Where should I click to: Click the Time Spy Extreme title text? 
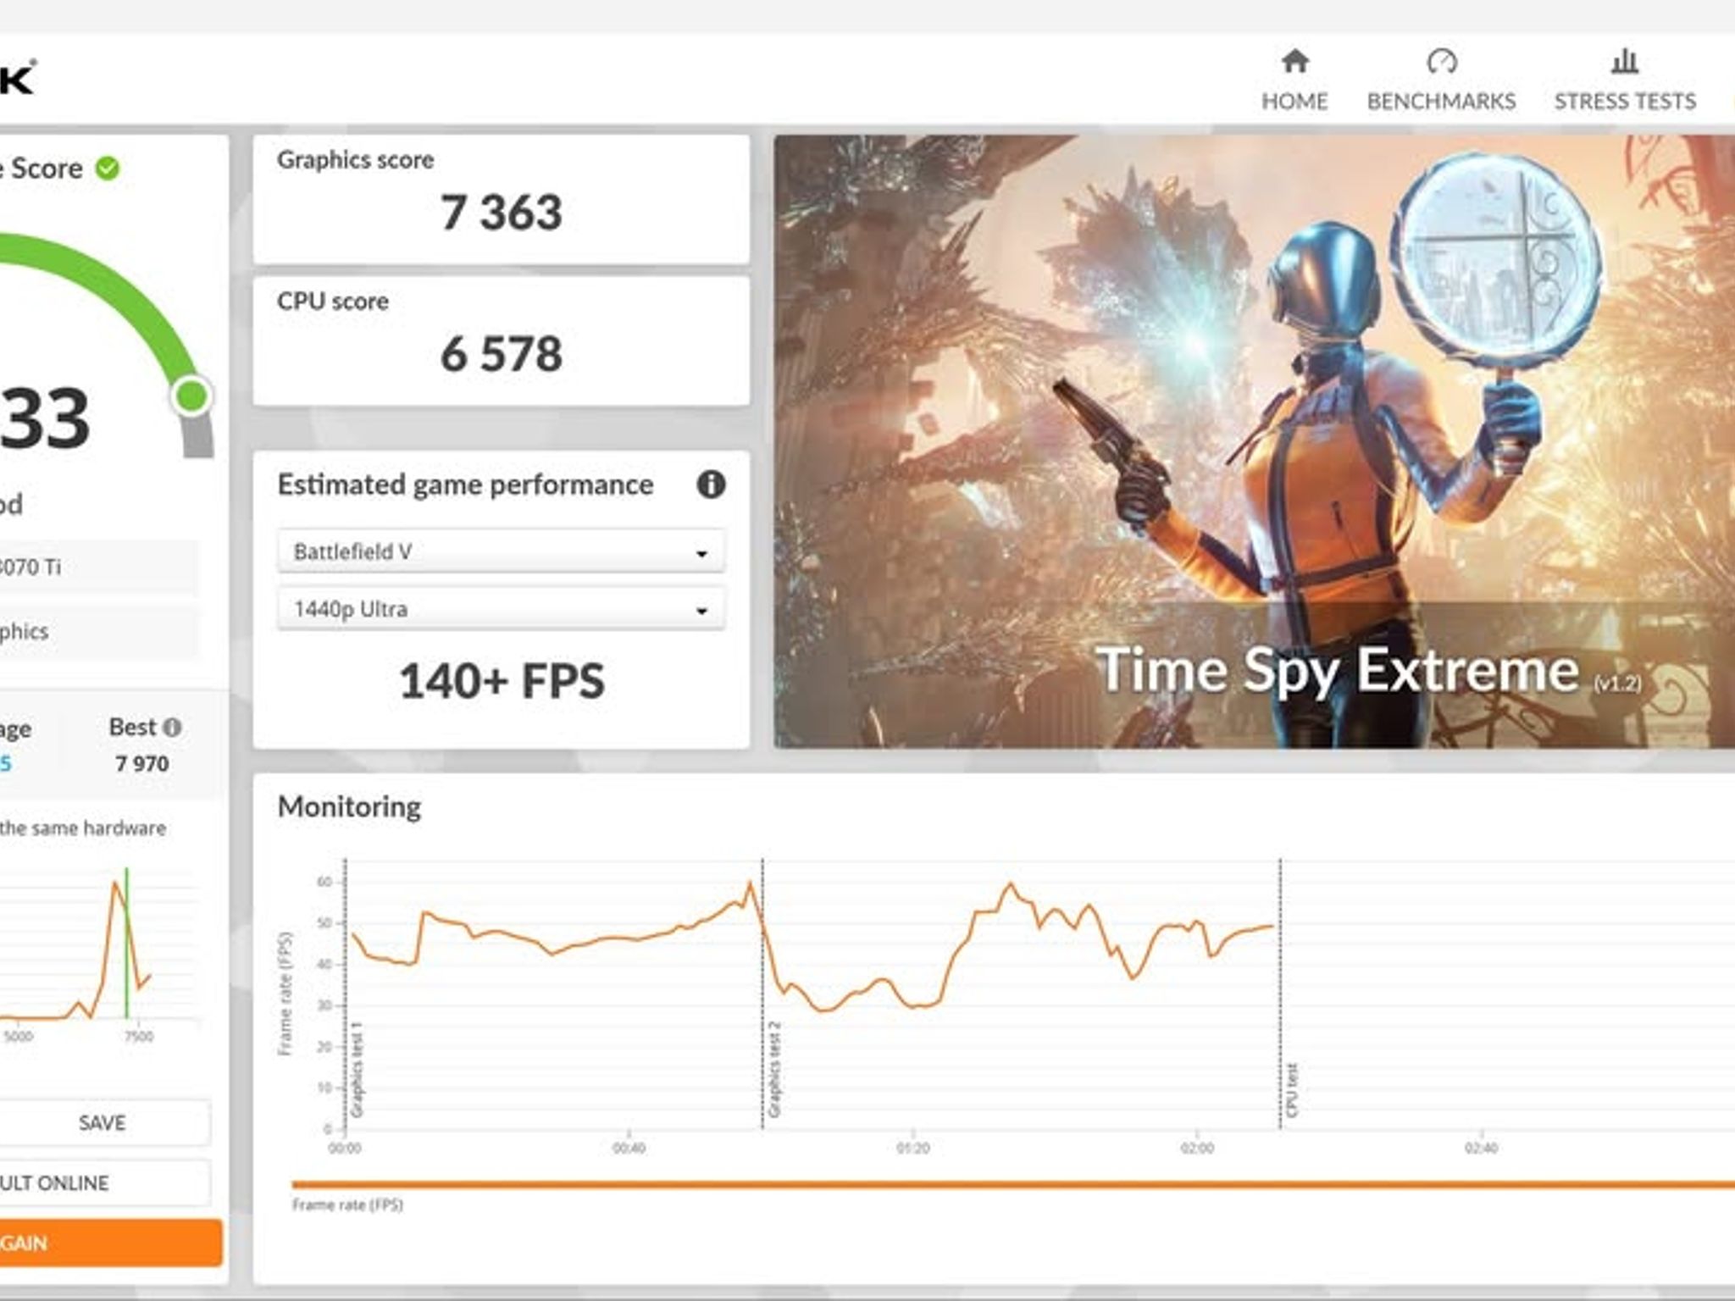pyautogui.click(x=1337, y=671)
